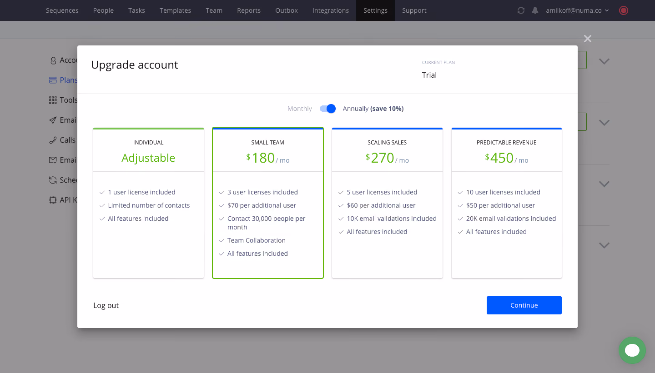This screenshot has width=655, height=373.
Task: Choose the Predictable Revenue $450 plan card
Action: pyautogui.click(x=507, y=203)
